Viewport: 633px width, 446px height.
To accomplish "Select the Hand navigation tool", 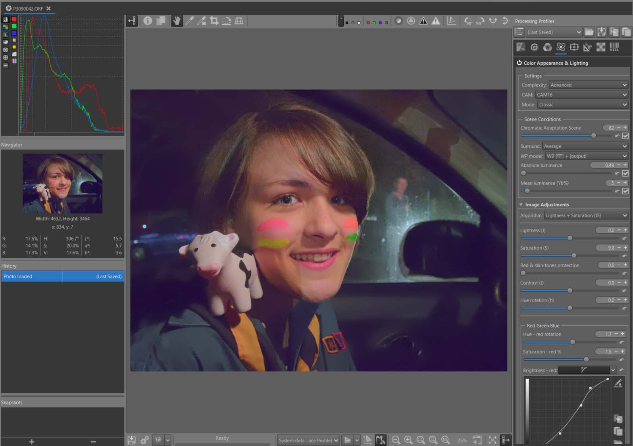I will (177, 21).
